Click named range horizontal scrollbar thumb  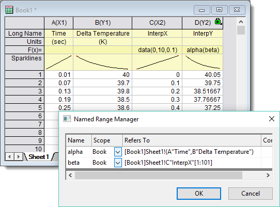(159, 175)
